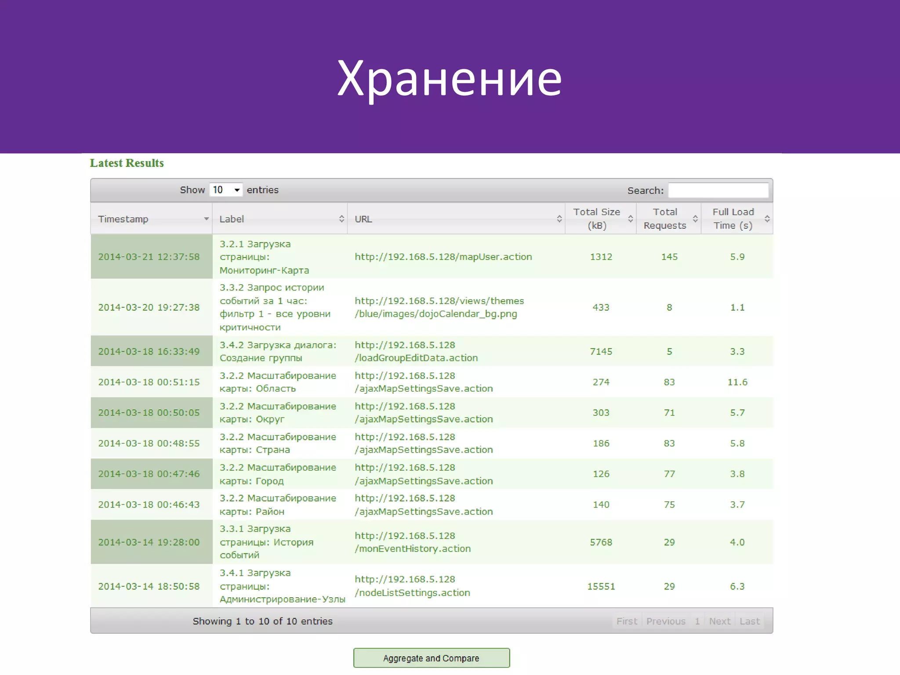Select timestamp 2014-03-18 00:47:46
The image size is (900, 675).
click(149, 474)
